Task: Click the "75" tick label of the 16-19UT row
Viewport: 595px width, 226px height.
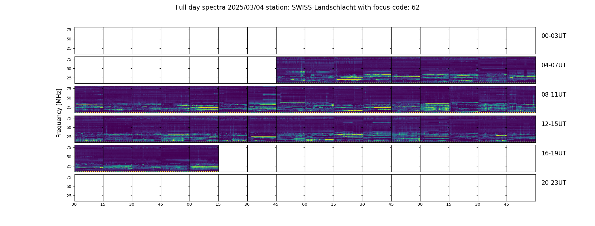Action: click(x=69, y=147)
